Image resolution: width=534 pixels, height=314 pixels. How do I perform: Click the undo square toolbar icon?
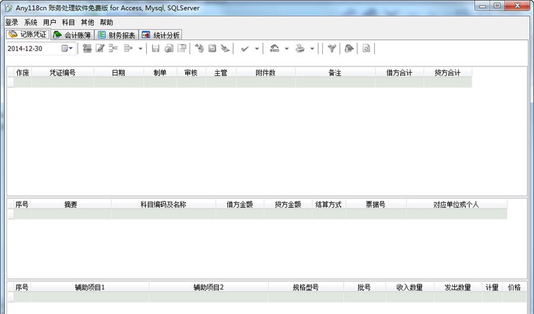coord(212,48)
